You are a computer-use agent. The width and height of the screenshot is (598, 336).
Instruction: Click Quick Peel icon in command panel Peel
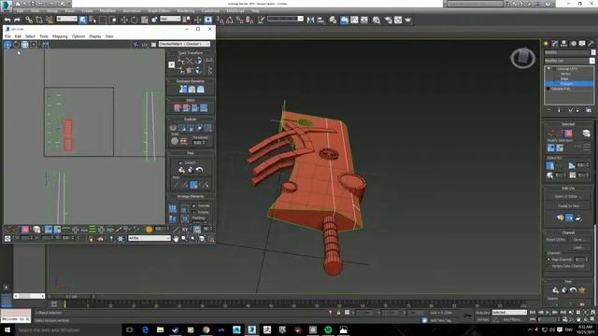point(555,290)
